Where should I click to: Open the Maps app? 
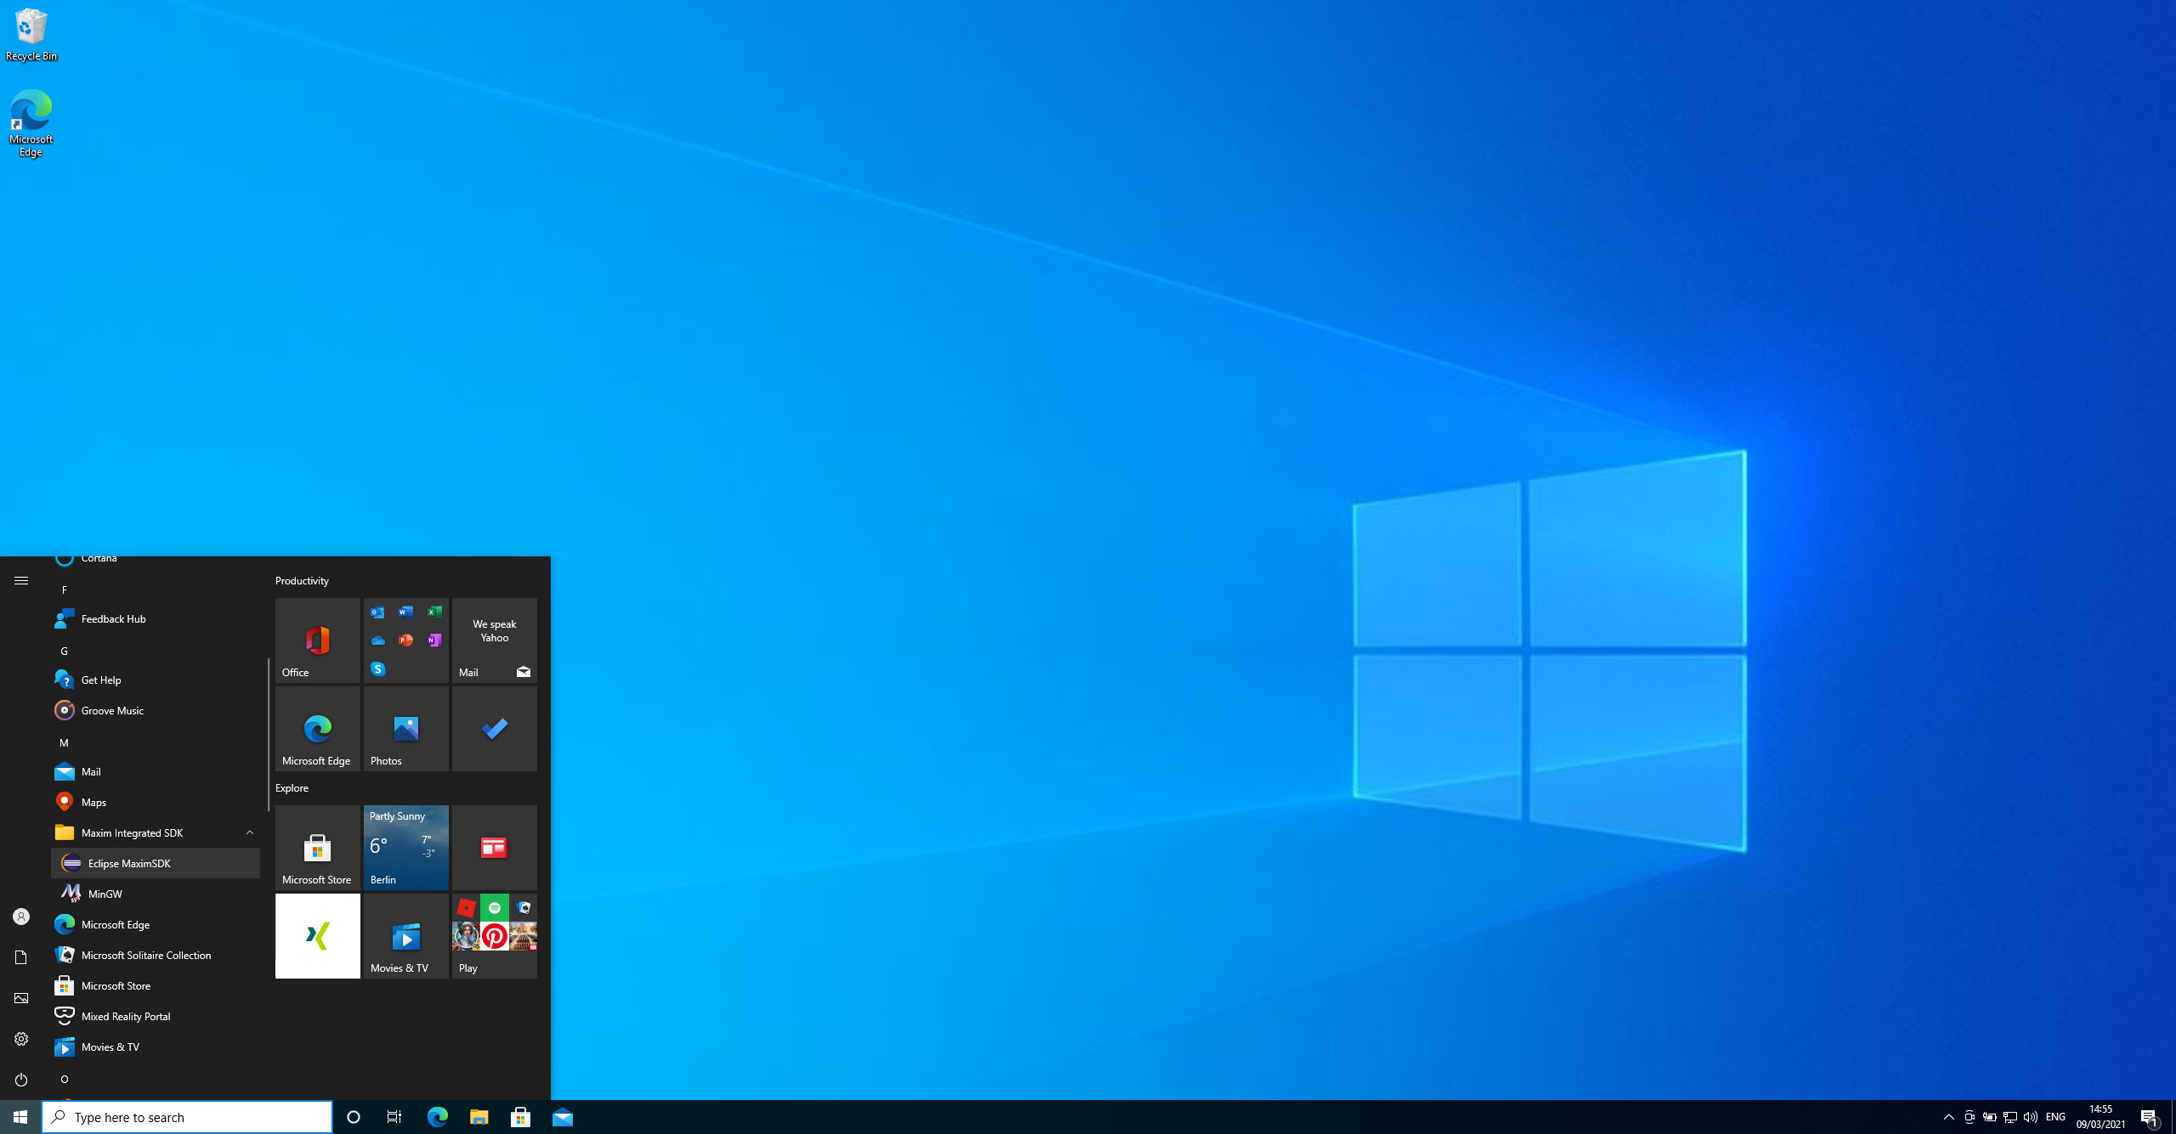93,801
